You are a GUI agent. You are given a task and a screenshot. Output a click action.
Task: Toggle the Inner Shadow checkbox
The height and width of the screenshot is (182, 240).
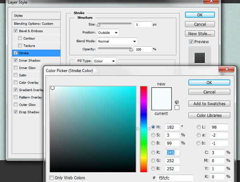[16, 60]
